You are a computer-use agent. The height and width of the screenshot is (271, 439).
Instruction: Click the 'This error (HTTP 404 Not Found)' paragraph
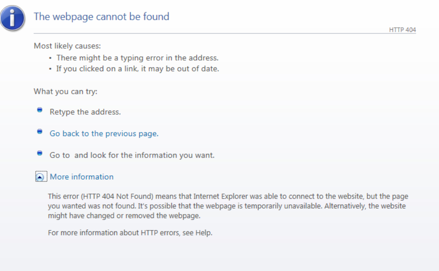click(228, 206)
